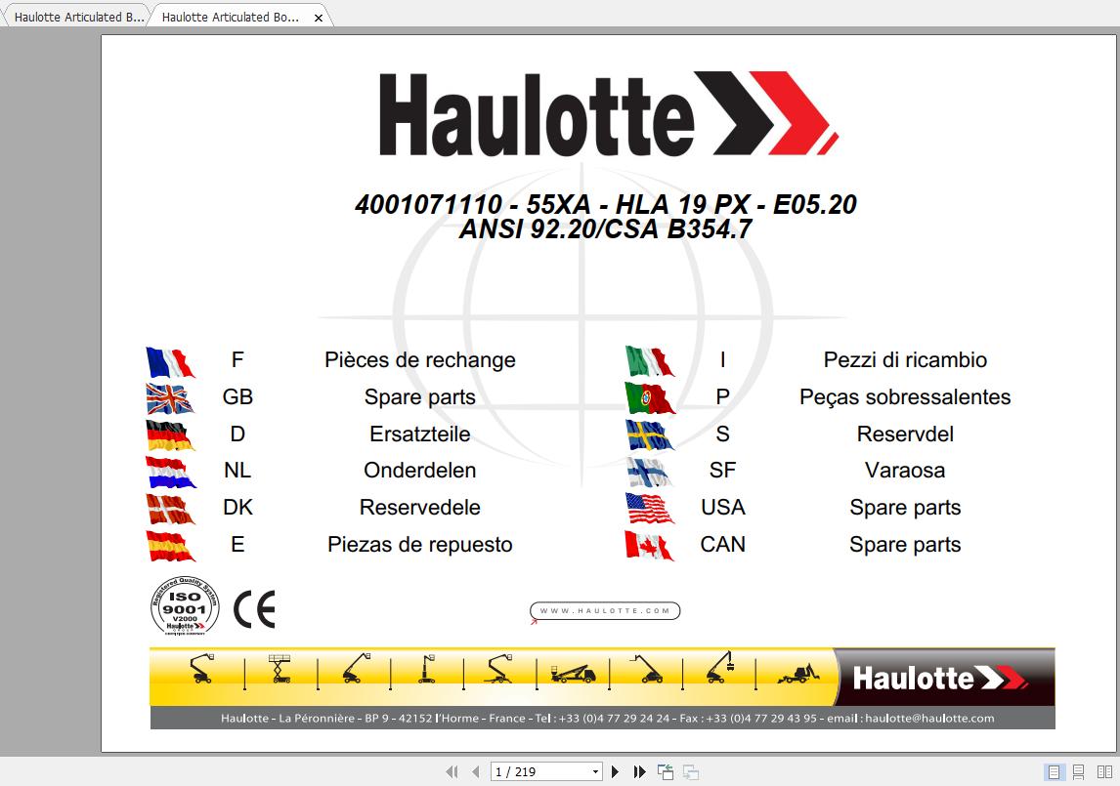Click the USA flag icon
This screenshot has width=1120, height=786.
[x=649, y=509]
